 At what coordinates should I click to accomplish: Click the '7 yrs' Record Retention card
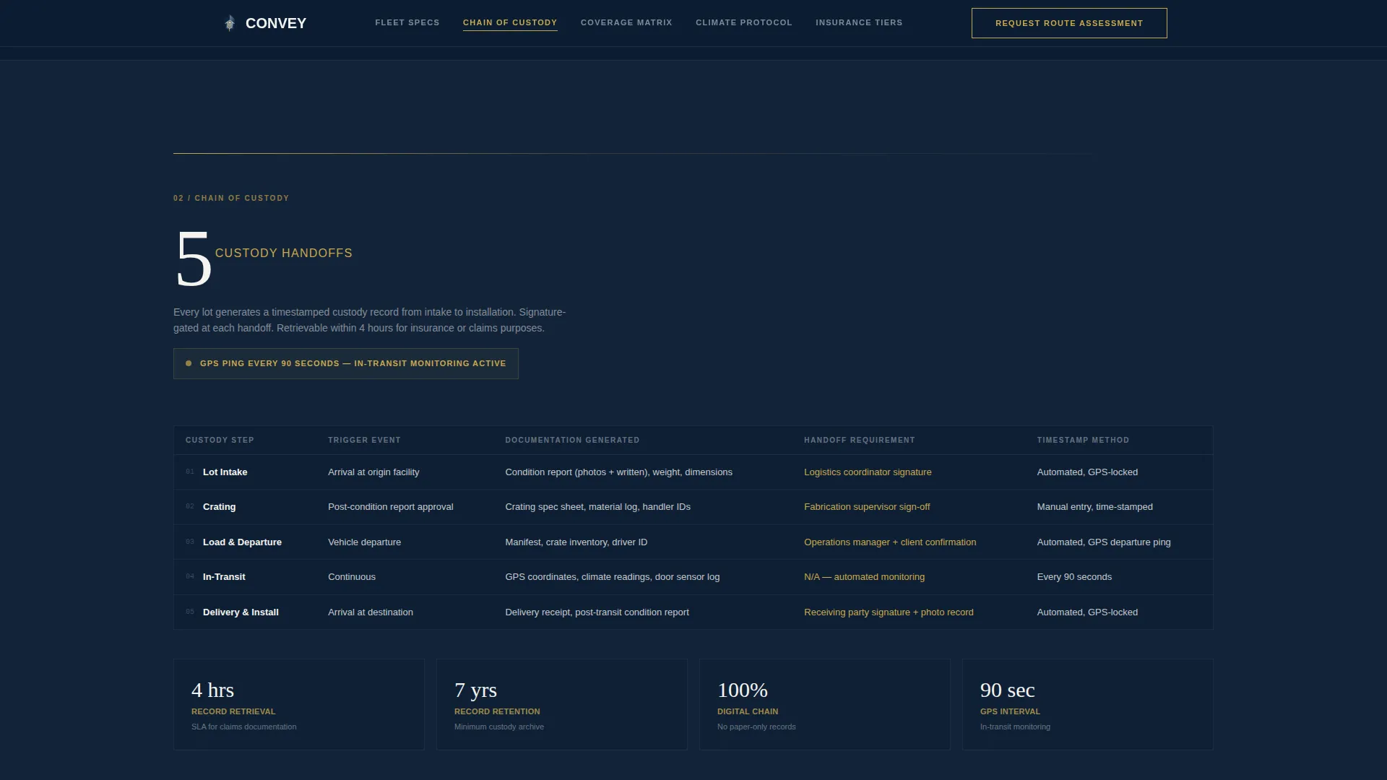[x=562, y=704]
